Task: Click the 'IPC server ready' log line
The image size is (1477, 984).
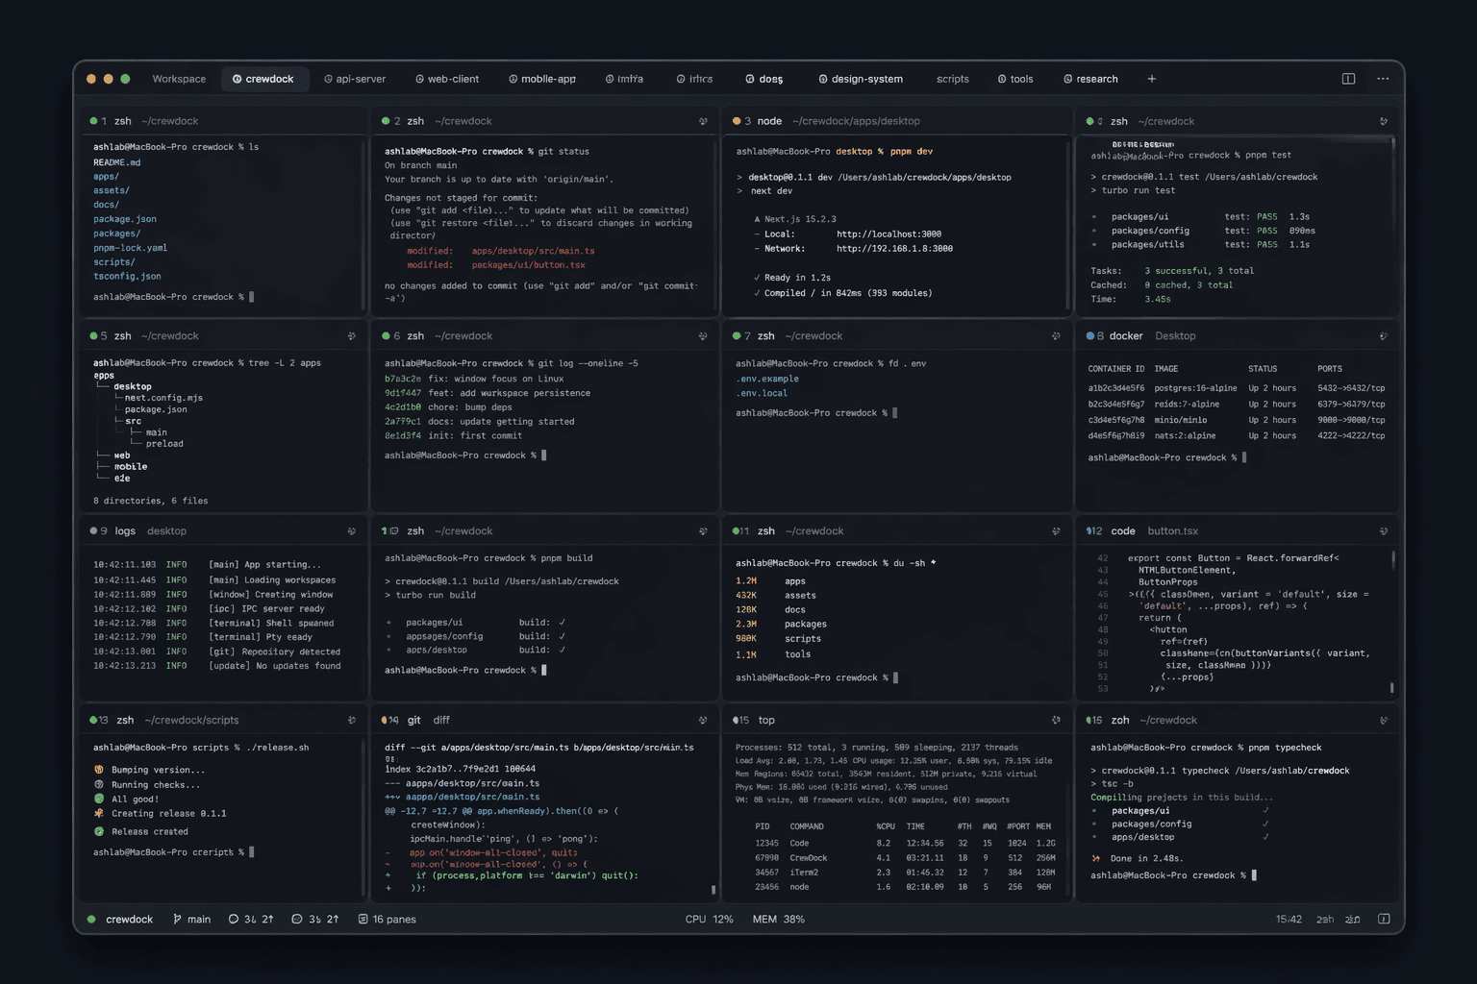Action: coord(209,609)
